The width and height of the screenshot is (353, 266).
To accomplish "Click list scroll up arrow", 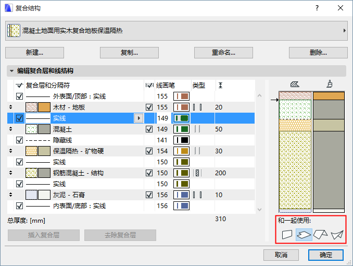I will click(x=260, y=95).
